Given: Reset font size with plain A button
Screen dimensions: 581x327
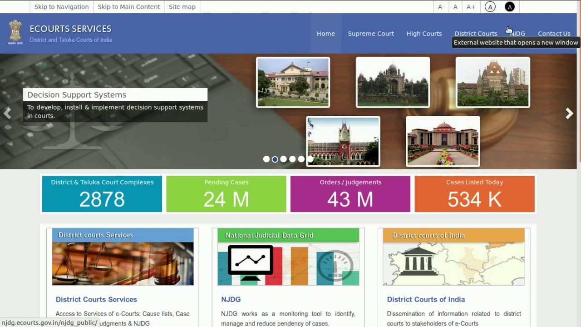Looking at the screenshot, I should click(x=455, y=7).
